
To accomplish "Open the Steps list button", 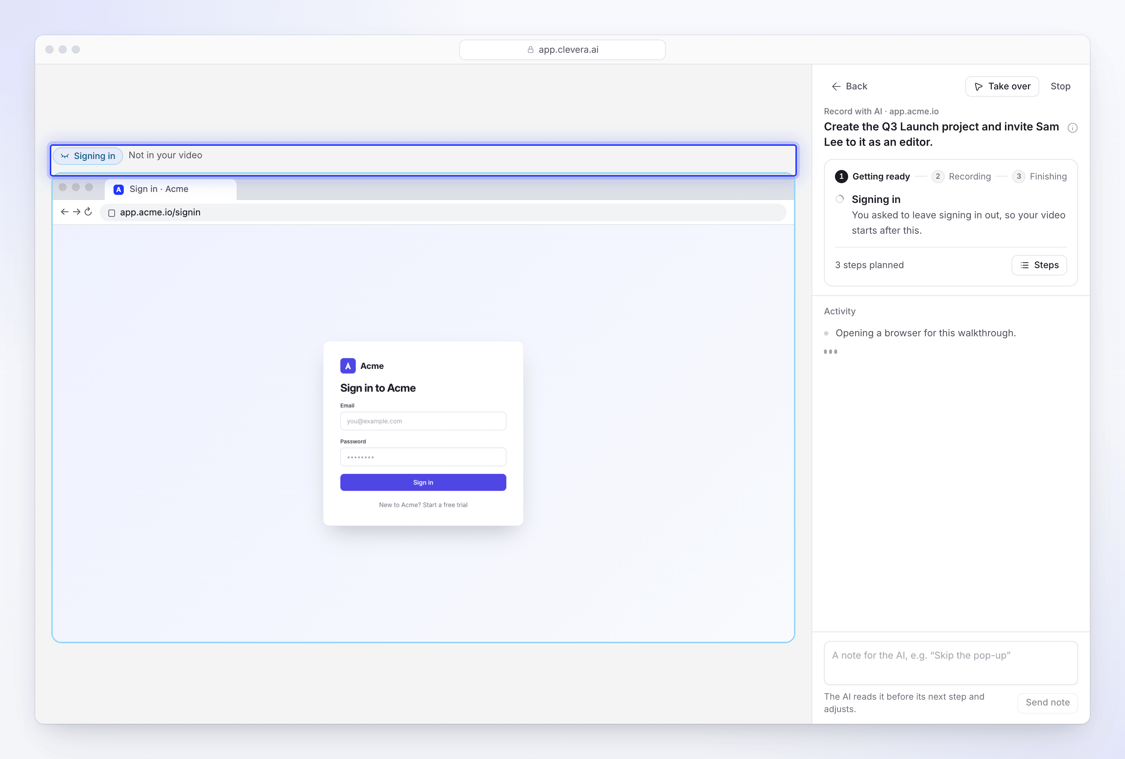I will (x=1039, y=265).
